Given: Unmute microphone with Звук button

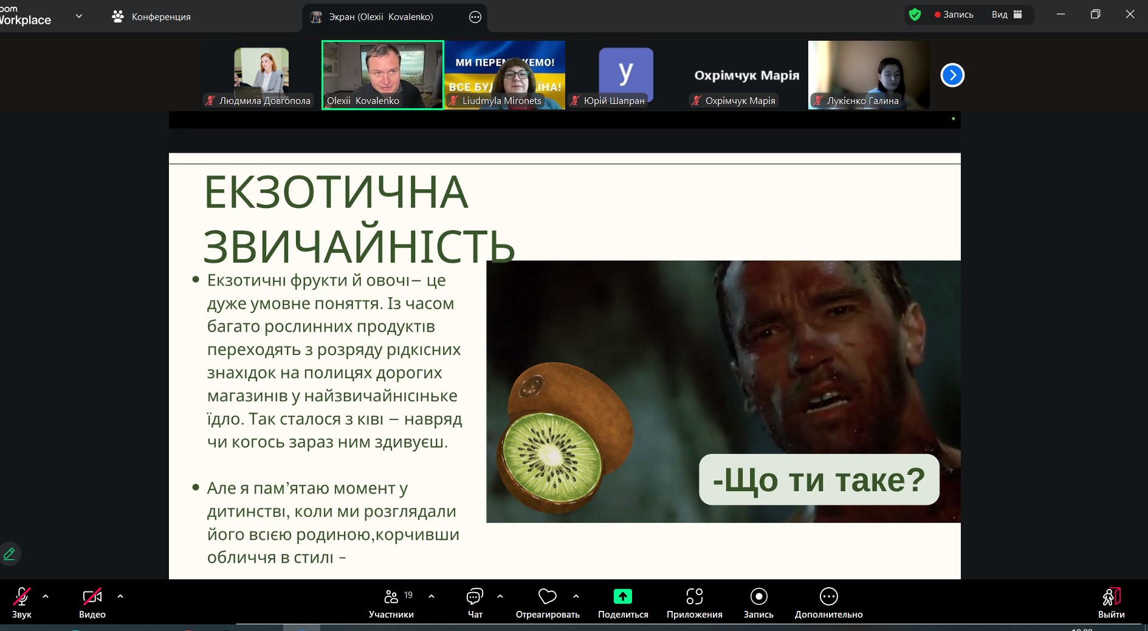Looking at the screenshot, I should click(22, 597).
